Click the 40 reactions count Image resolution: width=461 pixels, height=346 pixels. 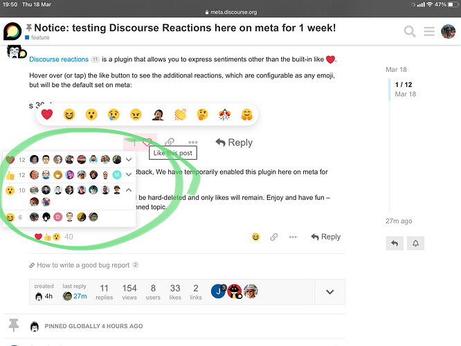coord(69,237)
